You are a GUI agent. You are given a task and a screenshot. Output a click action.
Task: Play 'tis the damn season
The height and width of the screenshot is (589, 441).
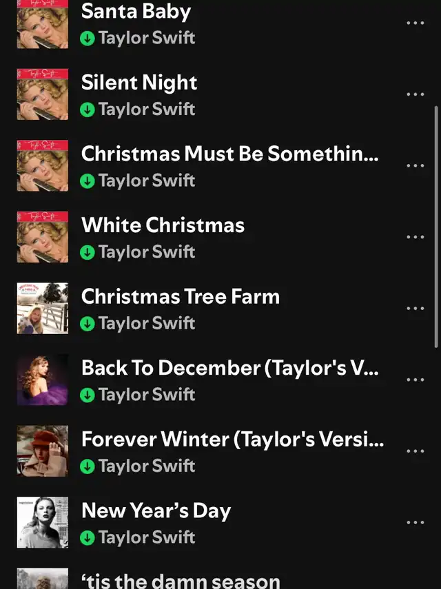point(181,581)
